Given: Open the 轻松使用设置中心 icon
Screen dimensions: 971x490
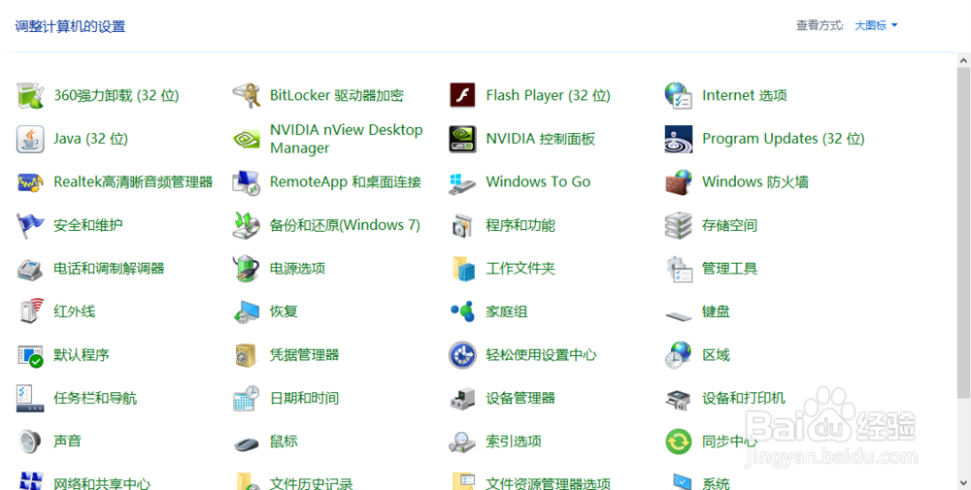Looking at the screenshot, I should point(462,356).
